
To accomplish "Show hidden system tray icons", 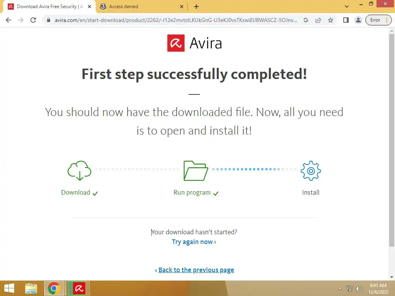I will coord(340,289).
